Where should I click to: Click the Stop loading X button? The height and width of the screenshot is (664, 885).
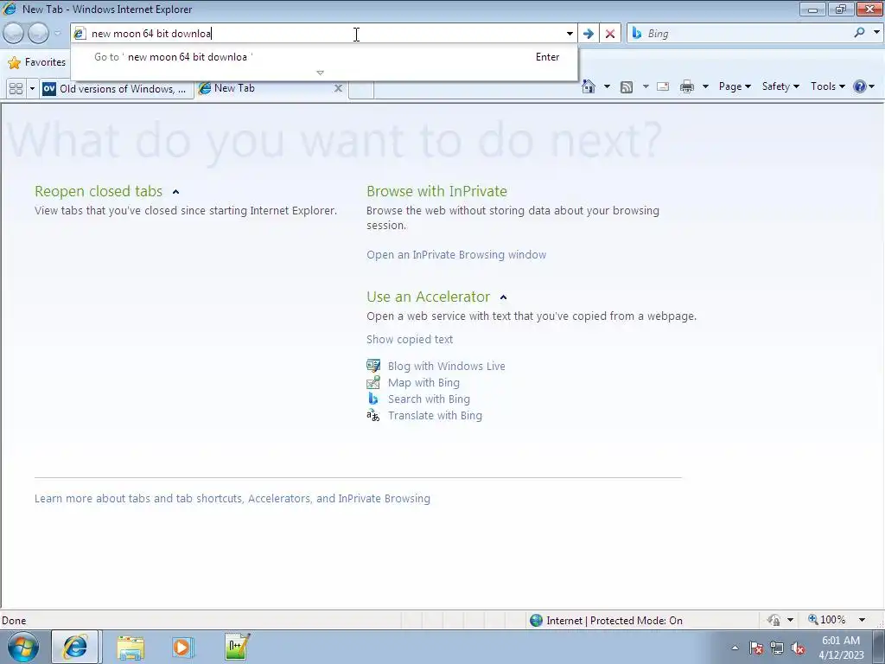click(x=609, y=34)
